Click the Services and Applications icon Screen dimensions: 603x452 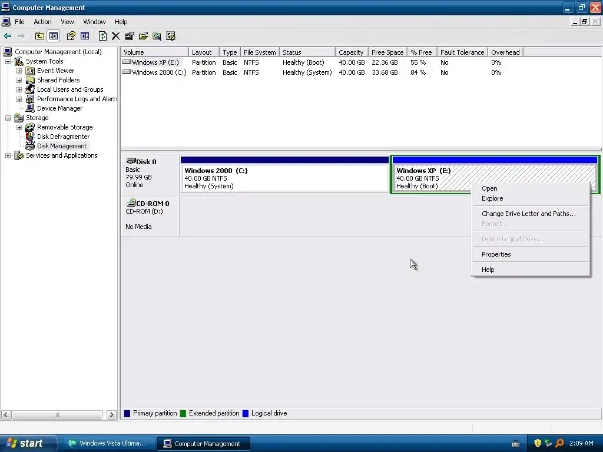click(19, 155)
